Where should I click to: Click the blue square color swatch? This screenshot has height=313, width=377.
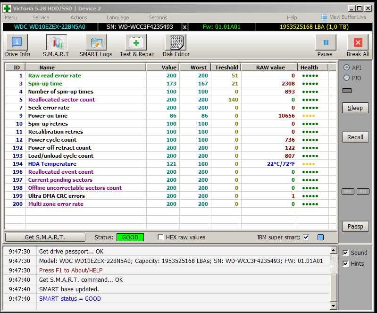[x=320, y=237]
